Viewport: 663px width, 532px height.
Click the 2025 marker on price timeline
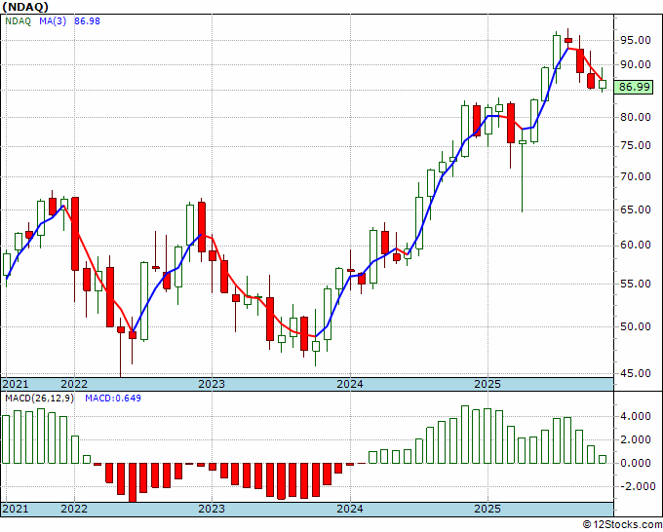[487, 384]
